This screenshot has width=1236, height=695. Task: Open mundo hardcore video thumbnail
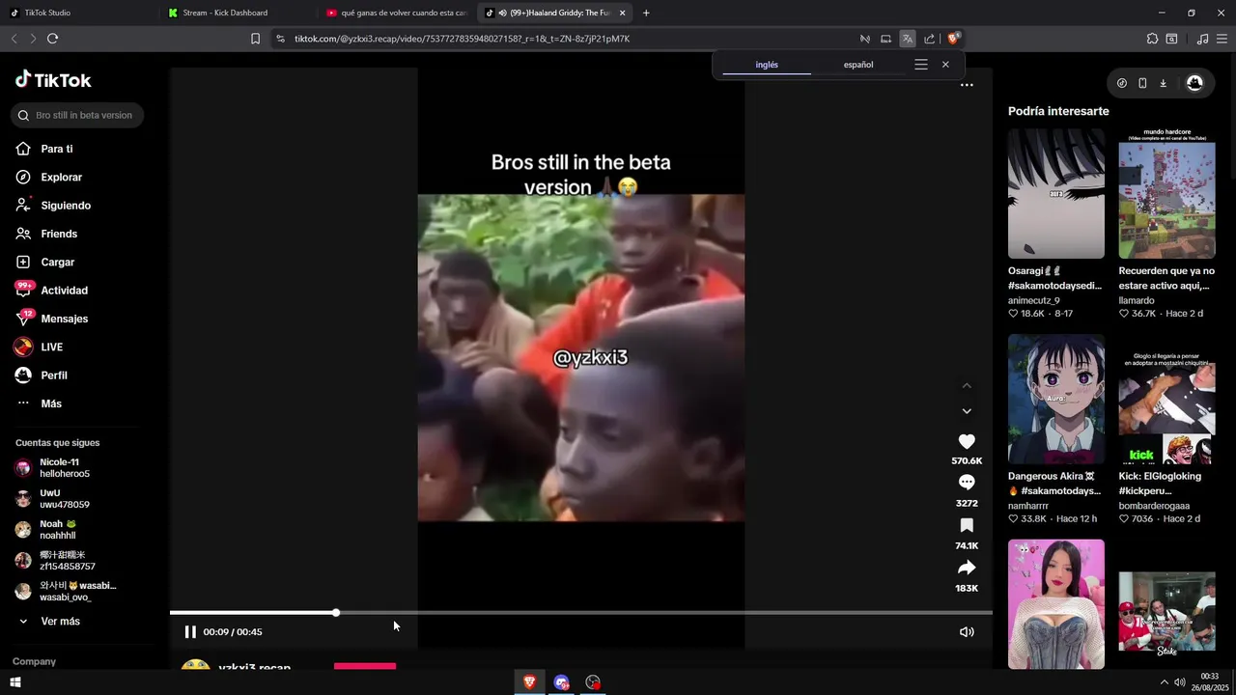coord(1166,193)
